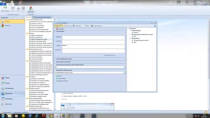Open the Аналитика section in the navigation

12,93
